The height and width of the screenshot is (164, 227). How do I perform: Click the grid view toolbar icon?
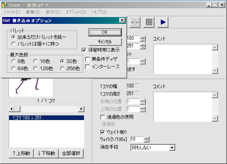point(149,22)
